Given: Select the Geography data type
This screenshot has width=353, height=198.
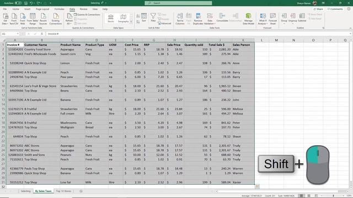Looking at the screenshot, I should coord(123,18).
